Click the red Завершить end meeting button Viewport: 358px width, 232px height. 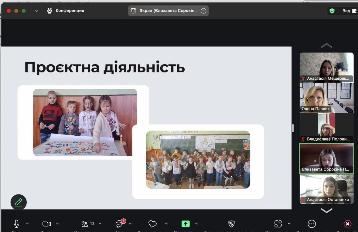(347, 224)
